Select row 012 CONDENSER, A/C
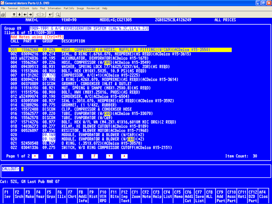This screenshot has height=204, width=272. click(70, 97)
